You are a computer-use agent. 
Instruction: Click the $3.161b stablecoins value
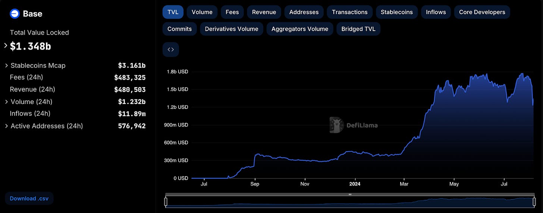pyautogui.click(x=132, y=66)
